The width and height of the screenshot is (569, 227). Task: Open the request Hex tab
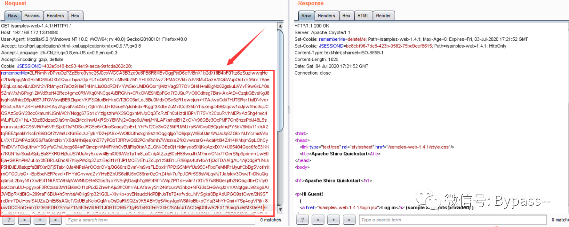[x=75, y=16]
